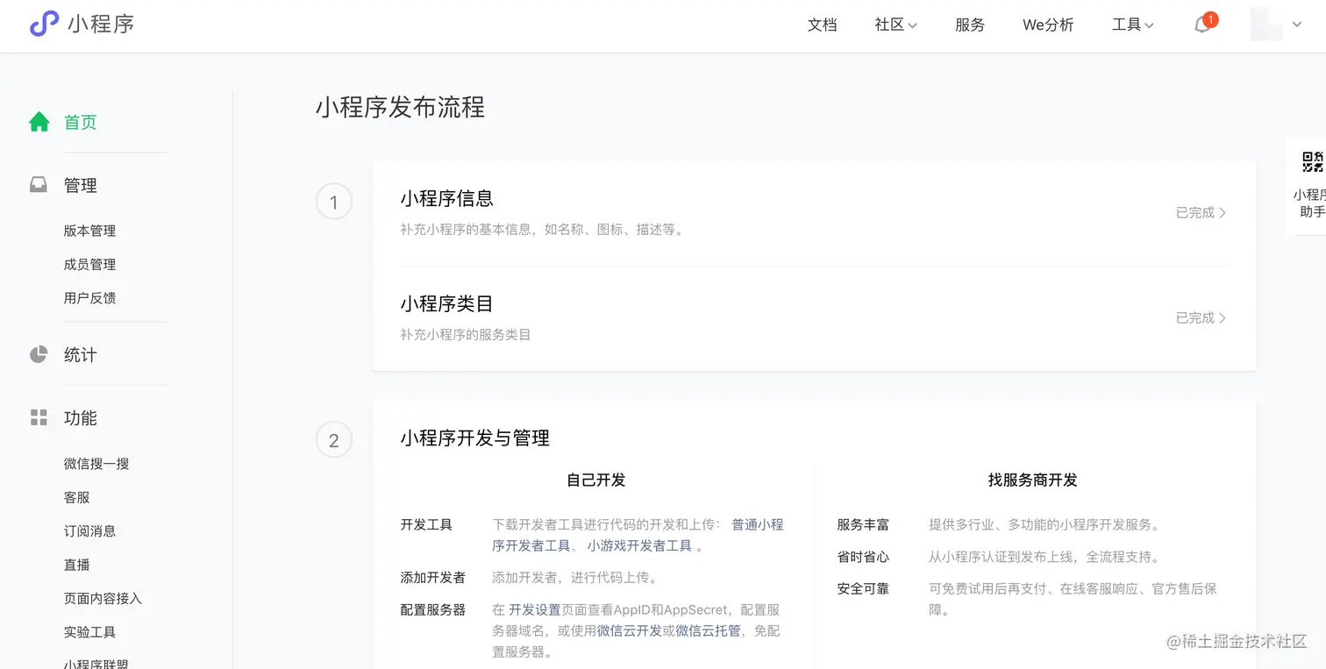The height and width of the screenshot is (669, 1326).
Task: Open 版本管理 in sidebar
Action: [x=89, y=231]
